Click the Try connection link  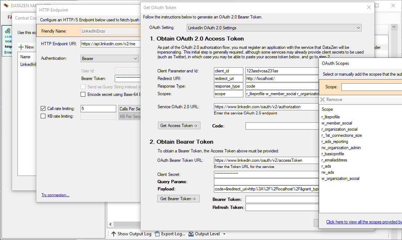[x=55, y=195]
